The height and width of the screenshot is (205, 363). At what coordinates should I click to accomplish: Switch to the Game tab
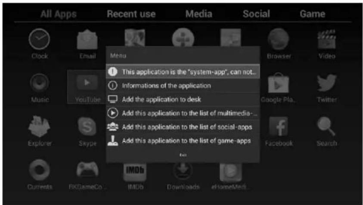coord(313,14)
